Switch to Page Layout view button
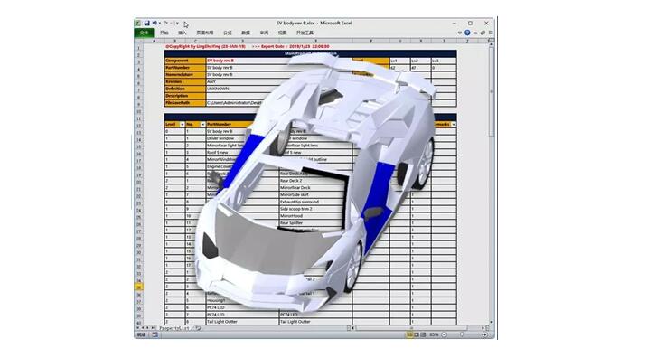 pyautogui.click(x=416, y=334)
